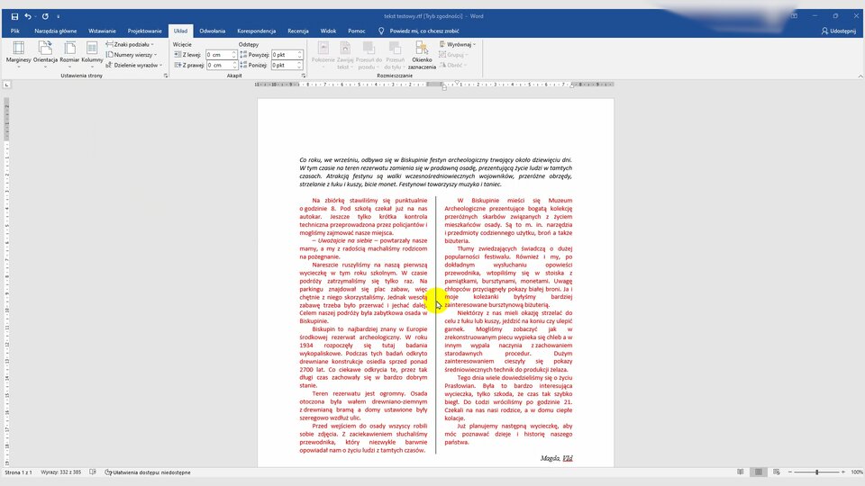Click the Redo icon in the title bar
This screenshot has width=865, height=486.
(45, 16)
